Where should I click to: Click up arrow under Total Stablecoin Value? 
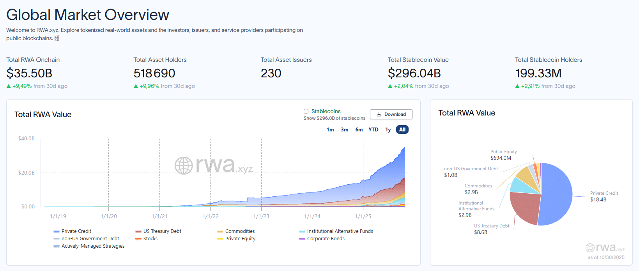point(390,86)
